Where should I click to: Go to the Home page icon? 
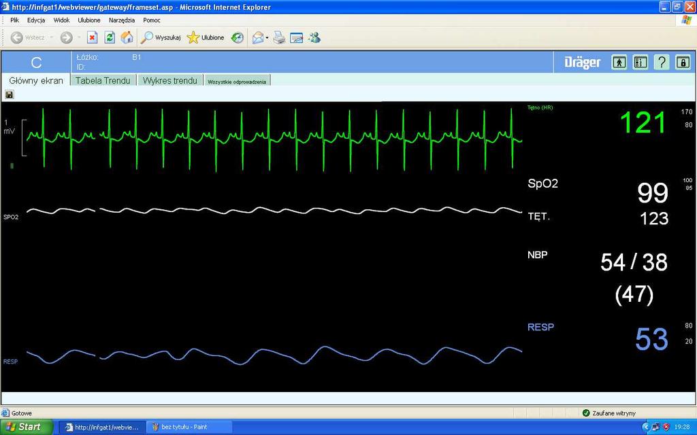[x=127, y=38]
